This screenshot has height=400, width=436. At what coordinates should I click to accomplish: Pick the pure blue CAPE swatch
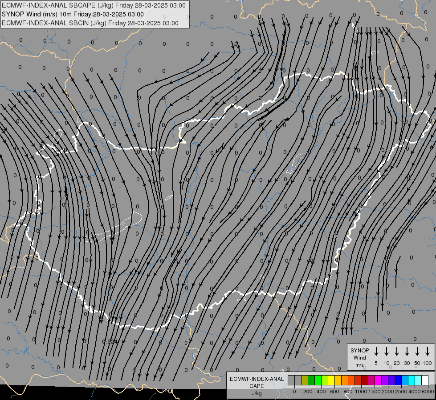click(398, 380)
